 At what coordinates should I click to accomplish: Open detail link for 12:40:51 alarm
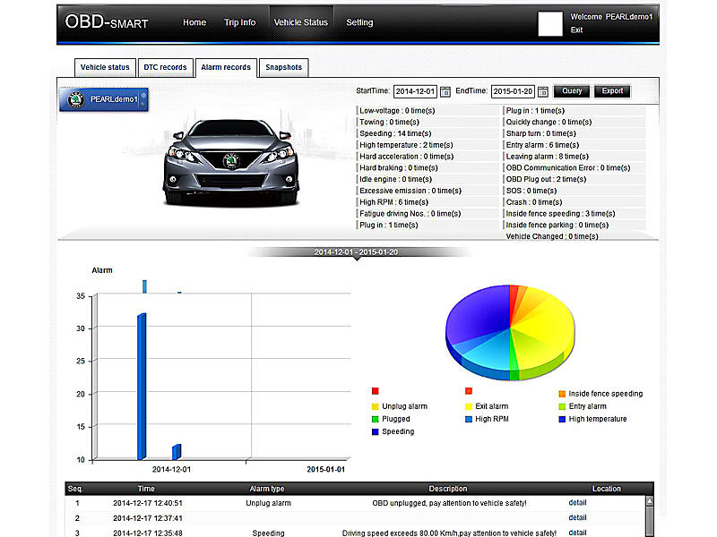pyautogui.click(x=577, y=503)
